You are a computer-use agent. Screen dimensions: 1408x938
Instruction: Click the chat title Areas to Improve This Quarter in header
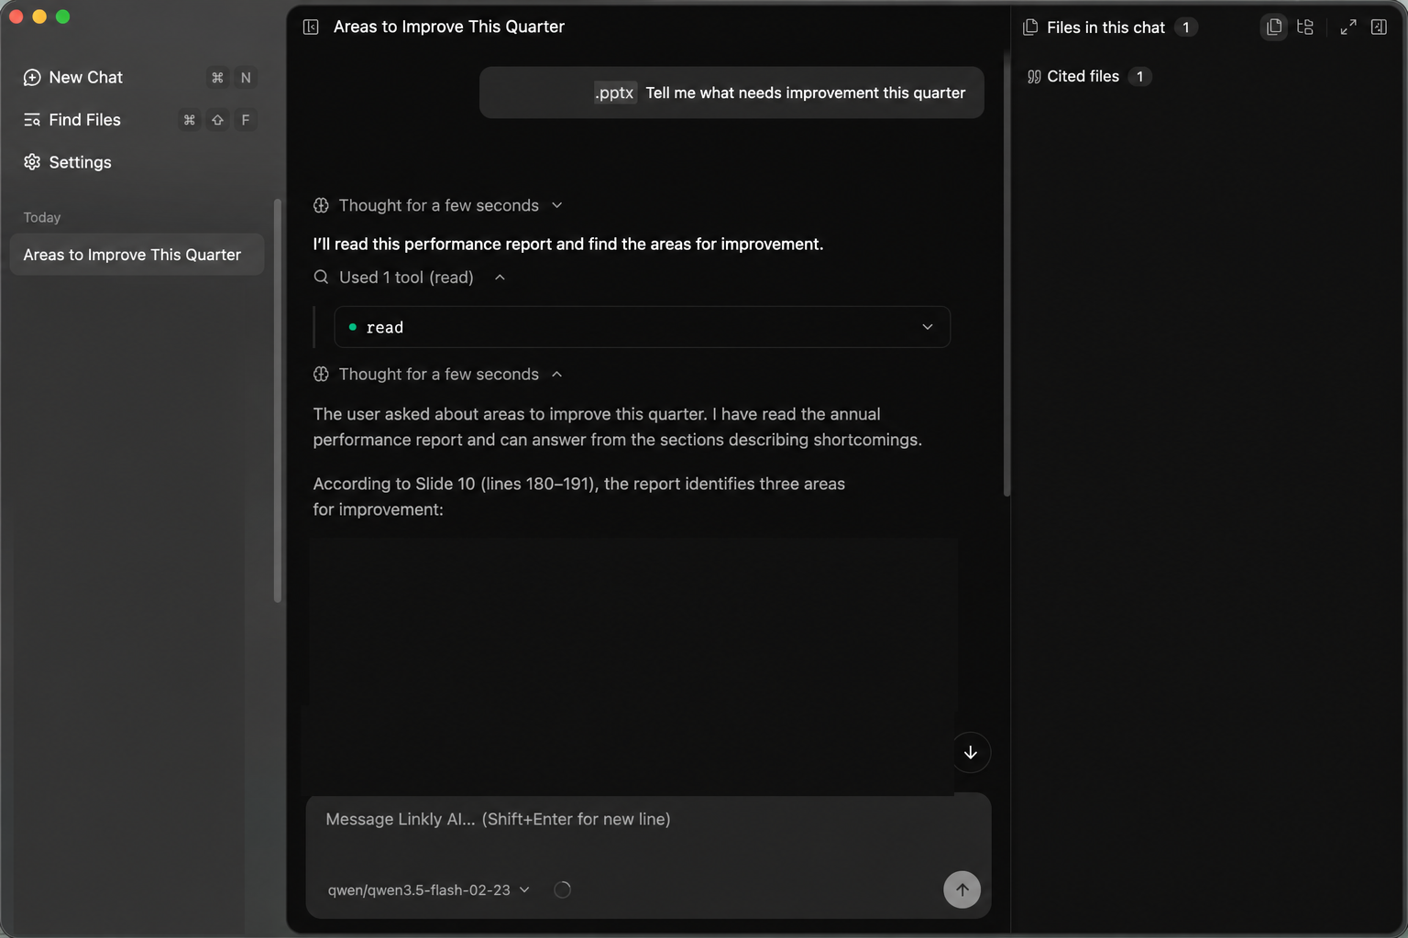coord(448,27)
